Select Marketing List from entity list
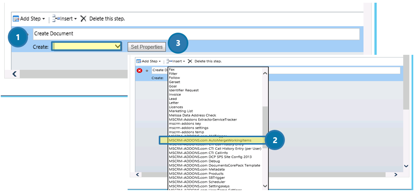This screenshot has height=194, width=416. [x=181, y=111]
